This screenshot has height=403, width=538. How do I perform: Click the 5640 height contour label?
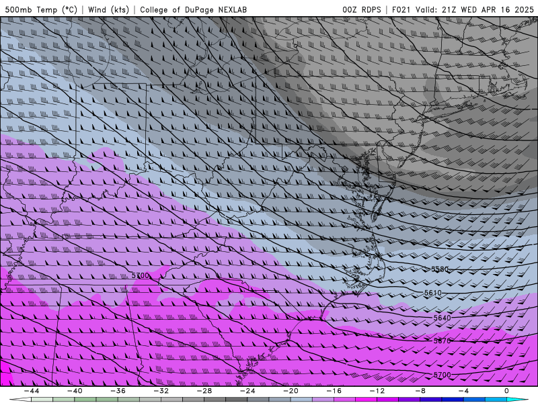point(443,318)
